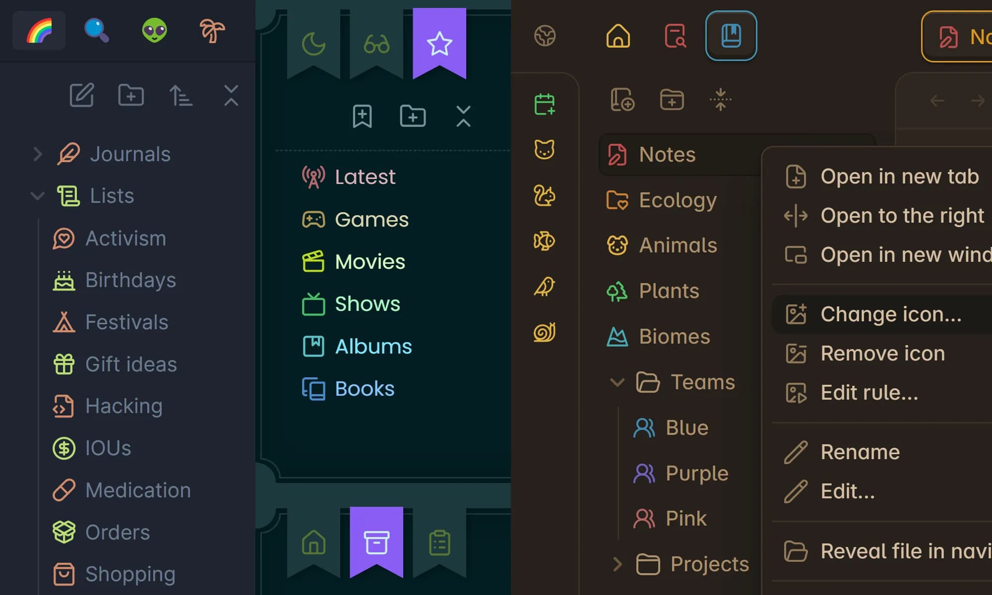Collapse the Lists folder
The width and height of the screenshot is (992, 595).
click(x=37, y=196)
